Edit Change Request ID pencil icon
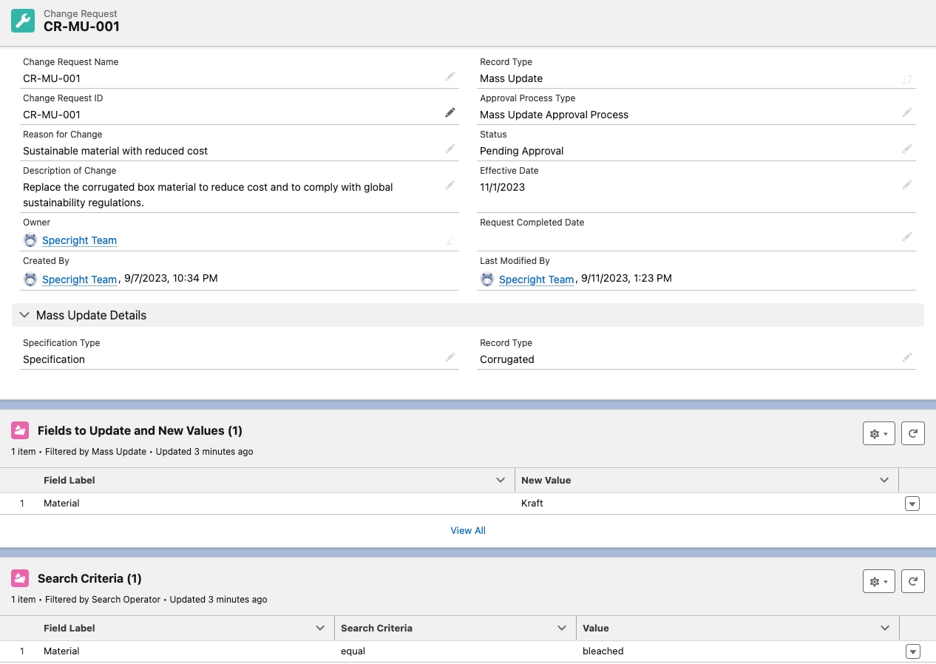Screen dimensions: 936x664 click(x=450, y=113)
